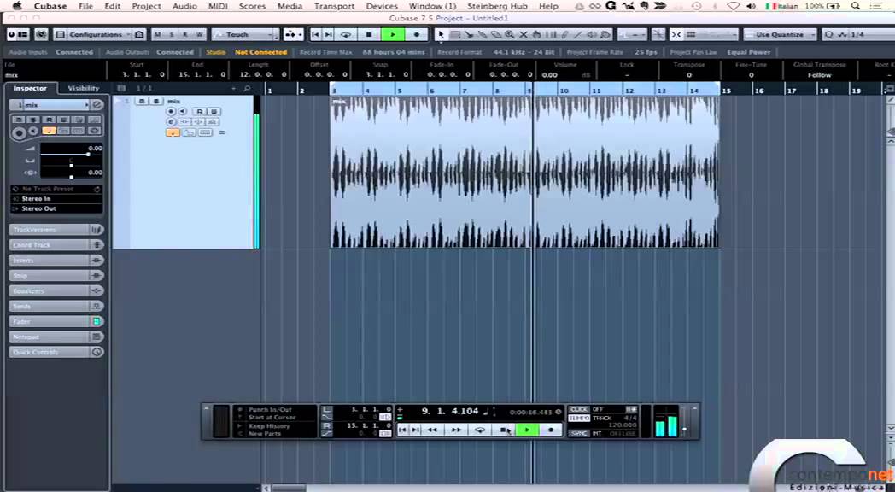Image resolution: width=895 pixels, height=492 pixels.
Task: Adjust the inspector volume fader
Action: pos(88,154)
